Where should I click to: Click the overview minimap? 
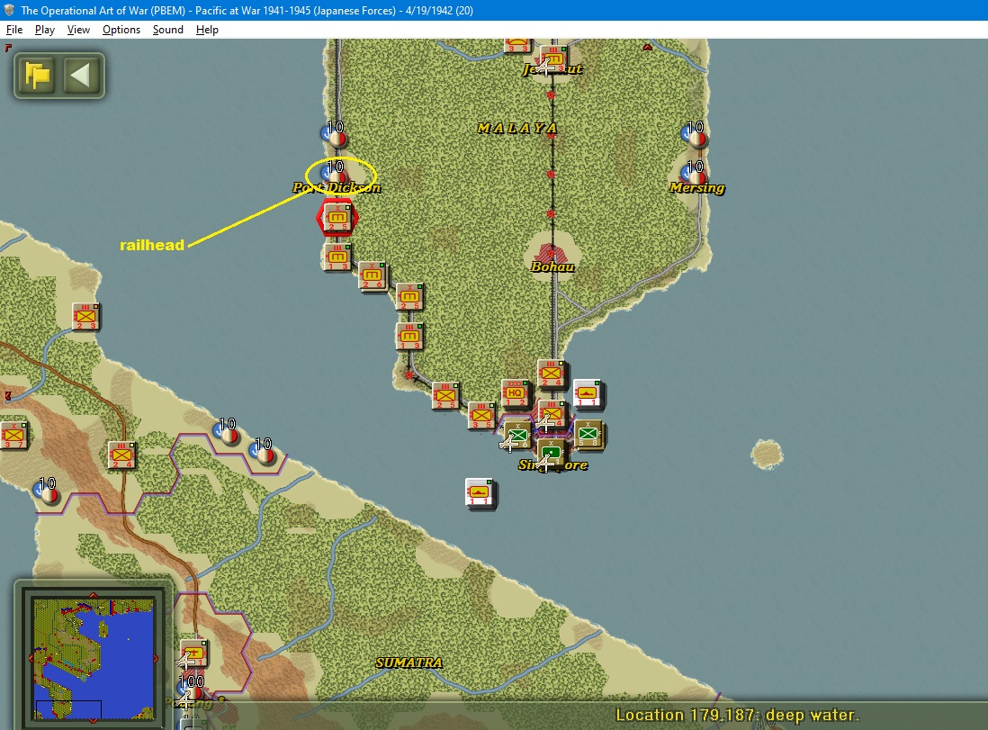tap(94, 659)
